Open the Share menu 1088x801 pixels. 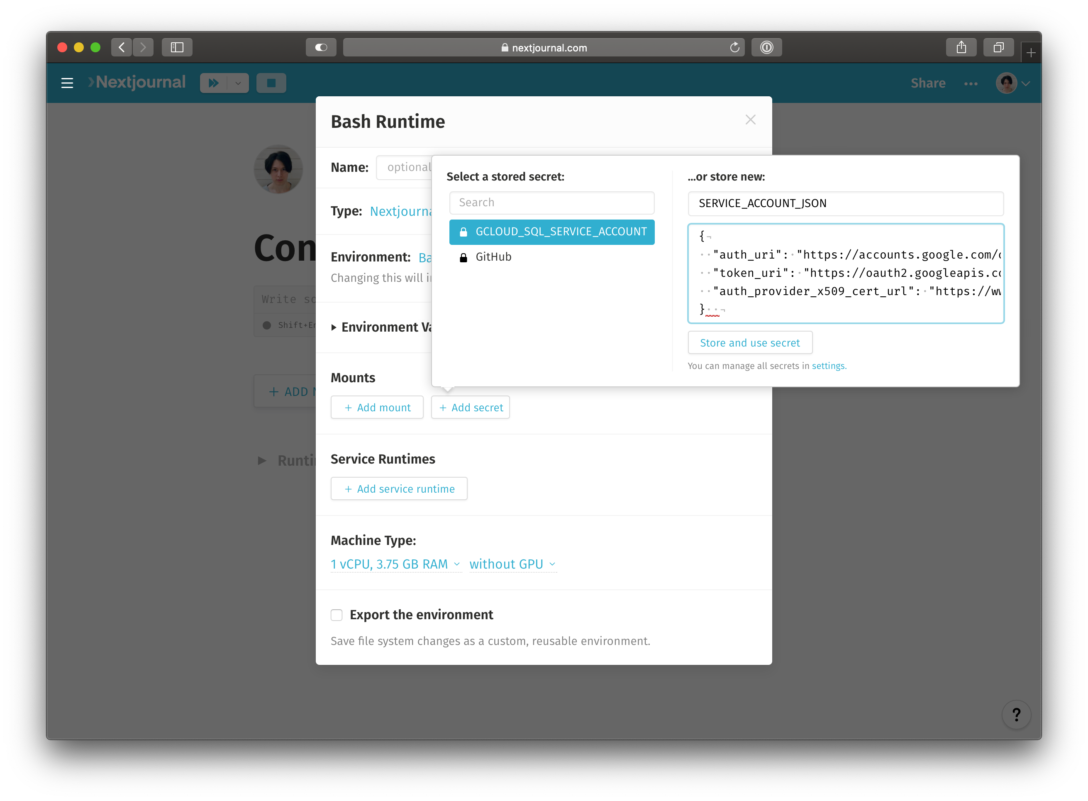tap(927, 83)
